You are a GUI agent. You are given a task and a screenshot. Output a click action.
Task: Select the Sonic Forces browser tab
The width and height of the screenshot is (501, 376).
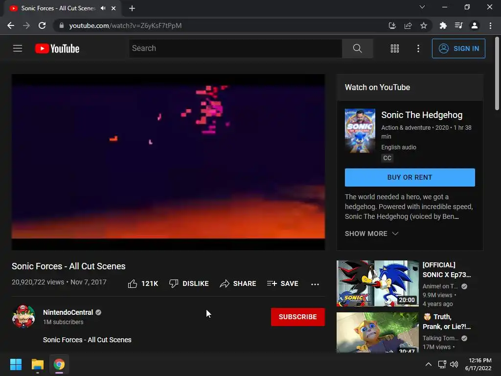pos(63,8)
